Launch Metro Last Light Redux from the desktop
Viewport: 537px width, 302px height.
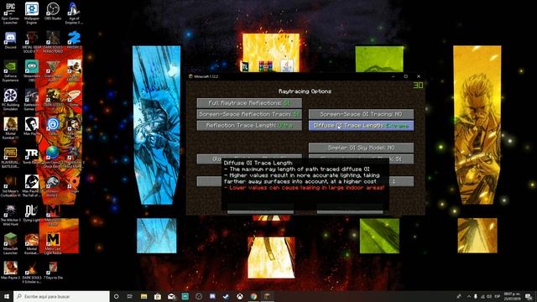(x=53, y=244)
